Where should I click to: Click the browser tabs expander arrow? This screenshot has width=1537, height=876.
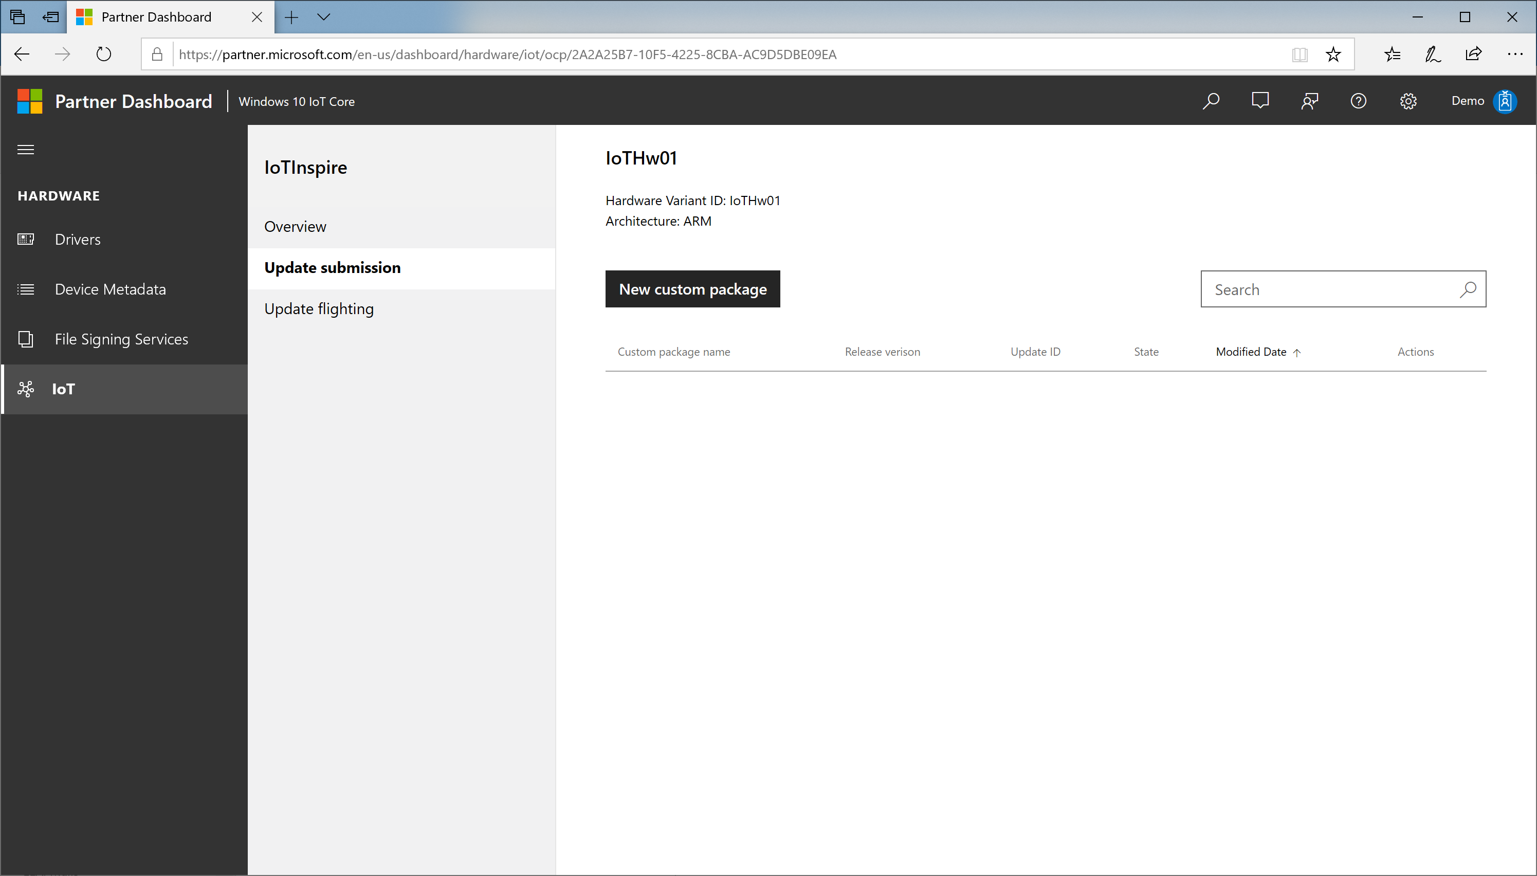(324, 17)
